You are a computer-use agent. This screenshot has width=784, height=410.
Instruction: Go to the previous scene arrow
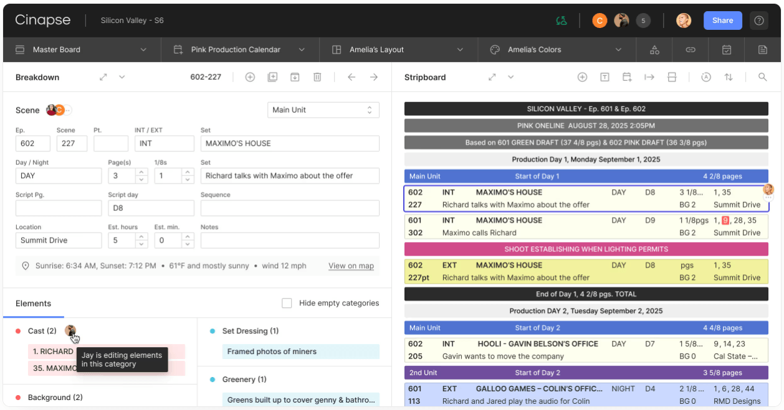351,77
